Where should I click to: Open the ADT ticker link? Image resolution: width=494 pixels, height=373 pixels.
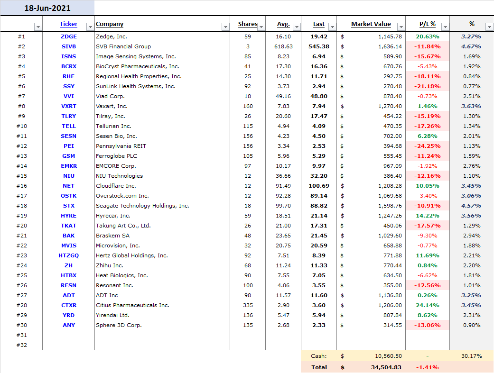tap(69, 296)
